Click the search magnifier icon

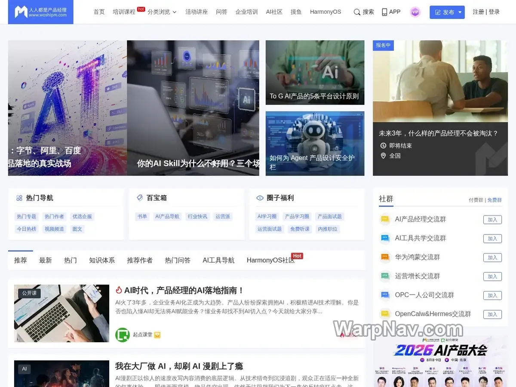tap(357, 12)
